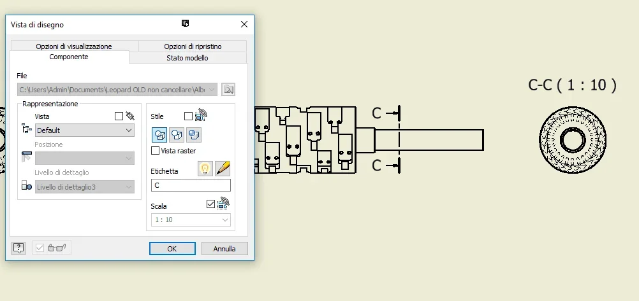Viewport: 639px width, 301px height.
Task: Open the File path dropdown
Action: 117,90
